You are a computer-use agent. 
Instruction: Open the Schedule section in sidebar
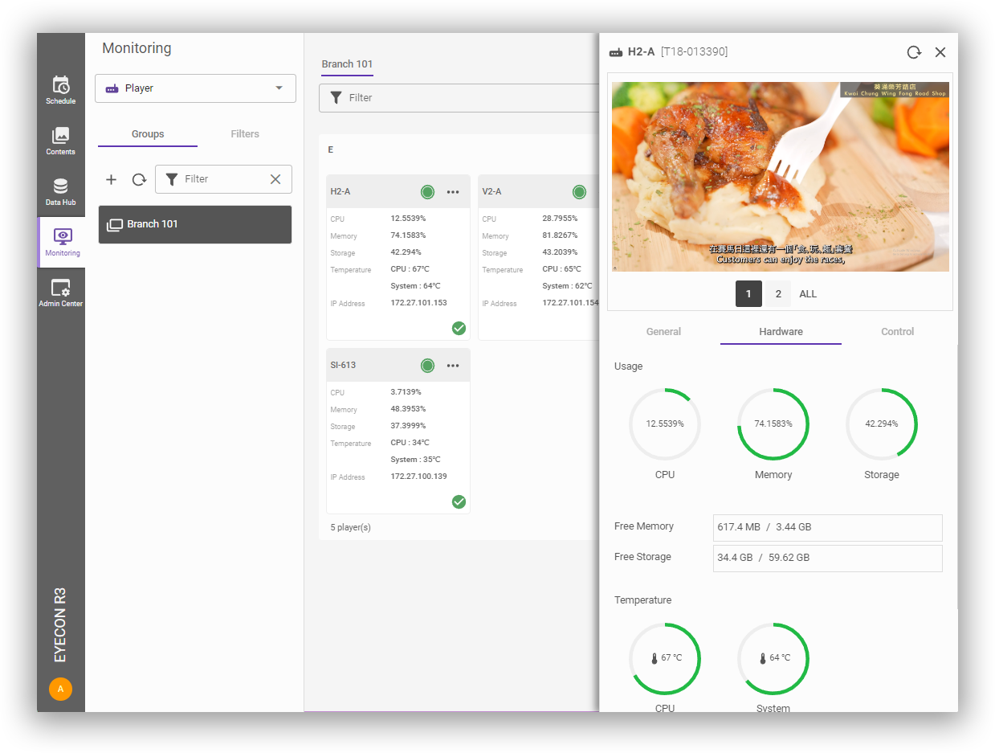tap(61, 90)
